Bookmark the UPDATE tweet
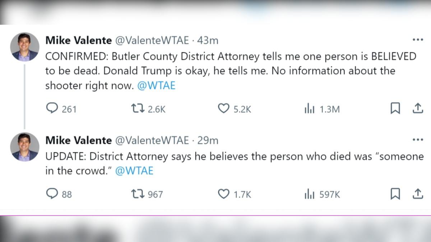The height and width of the screenshot is (242, 431). [x=395, y=194]
